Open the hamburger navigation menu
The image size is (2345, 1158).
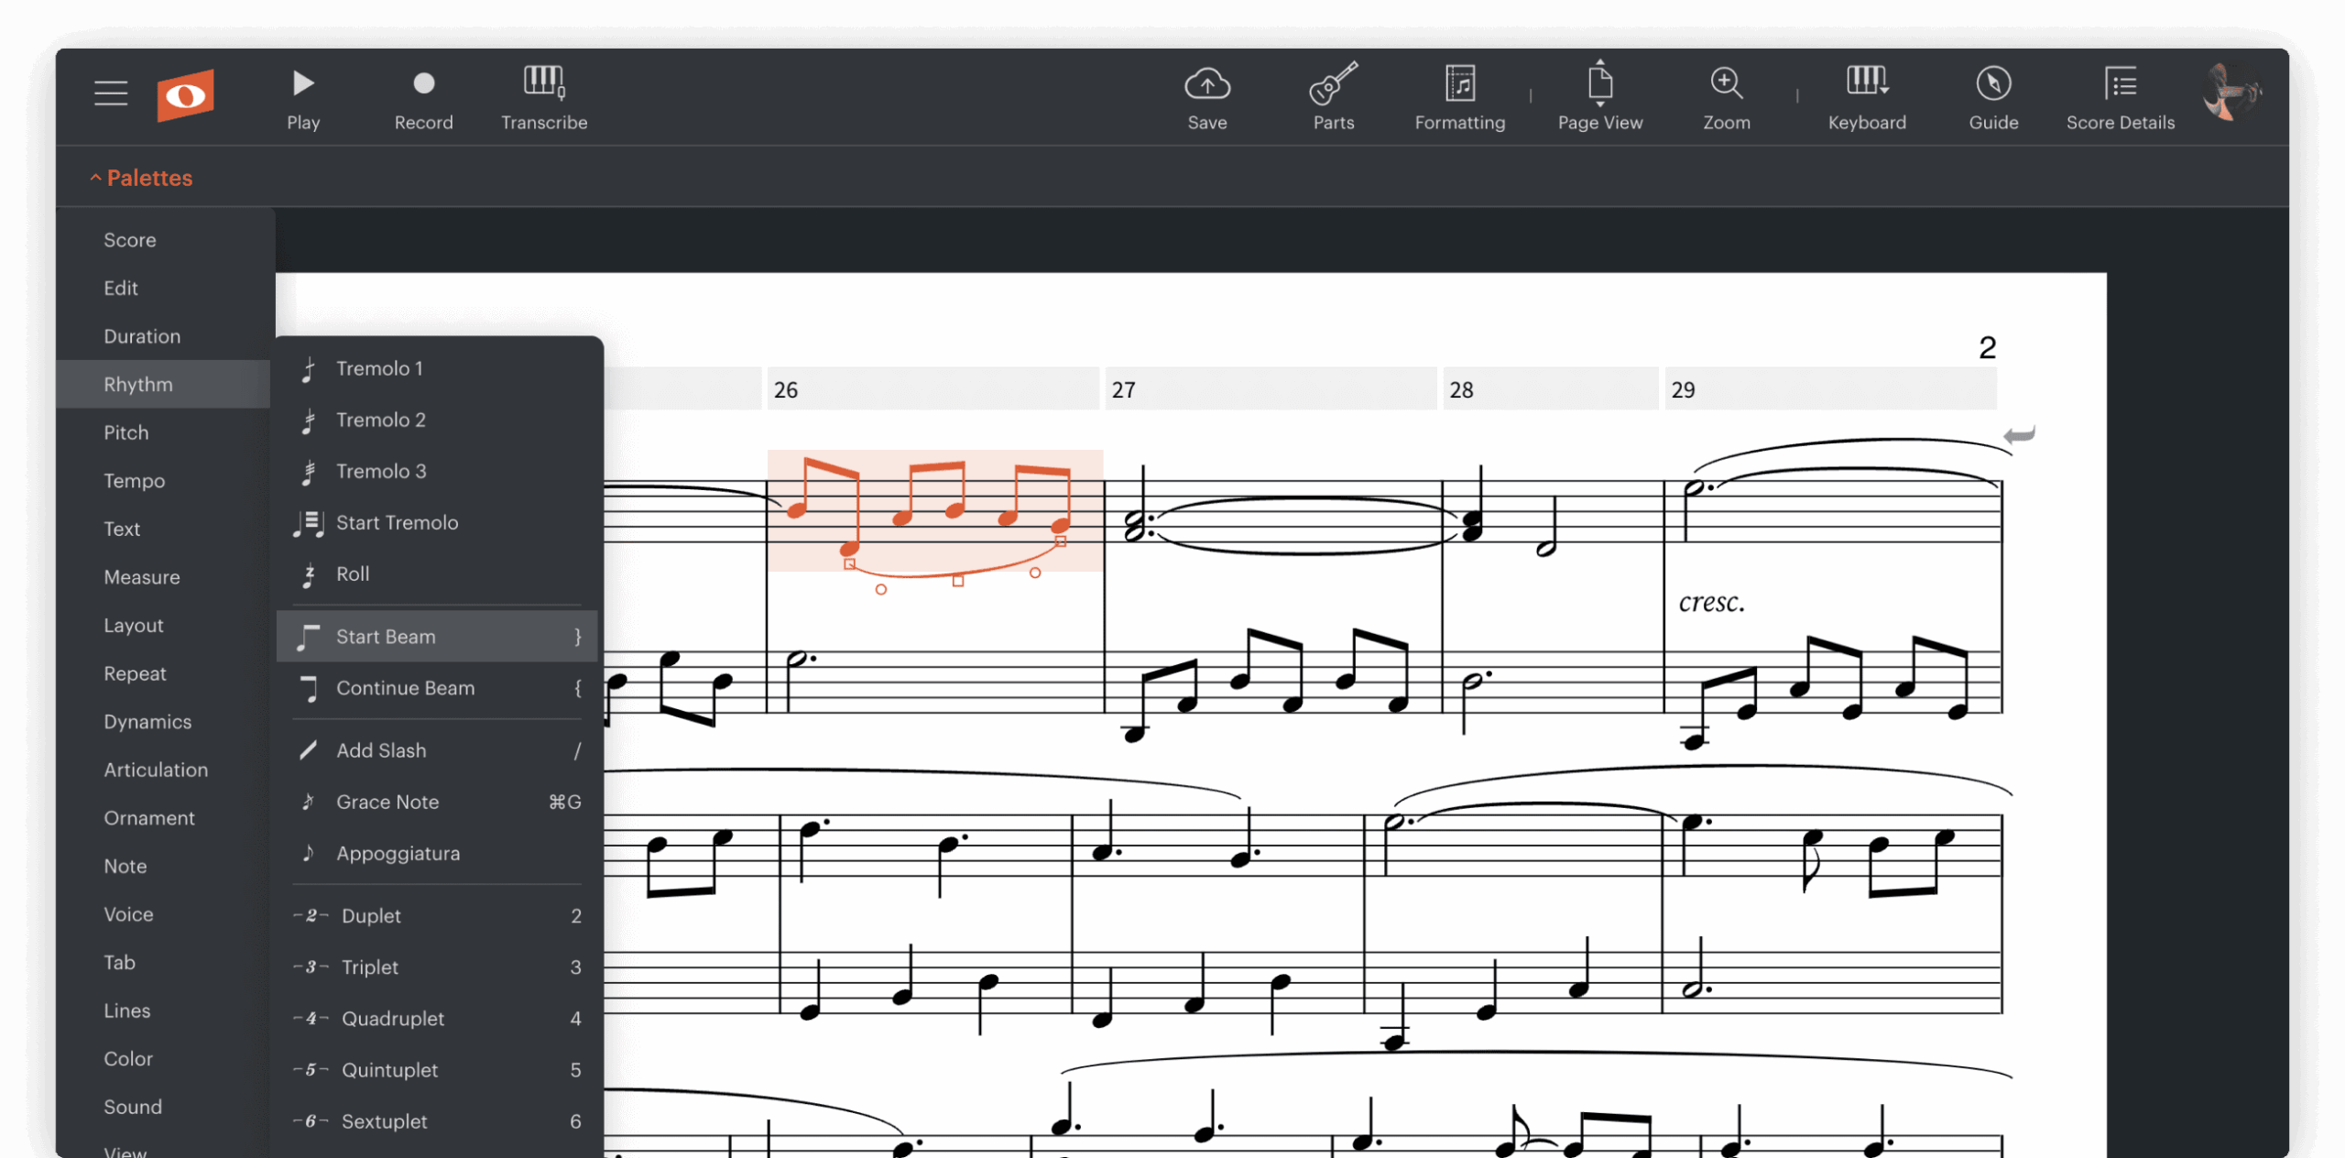110,93
